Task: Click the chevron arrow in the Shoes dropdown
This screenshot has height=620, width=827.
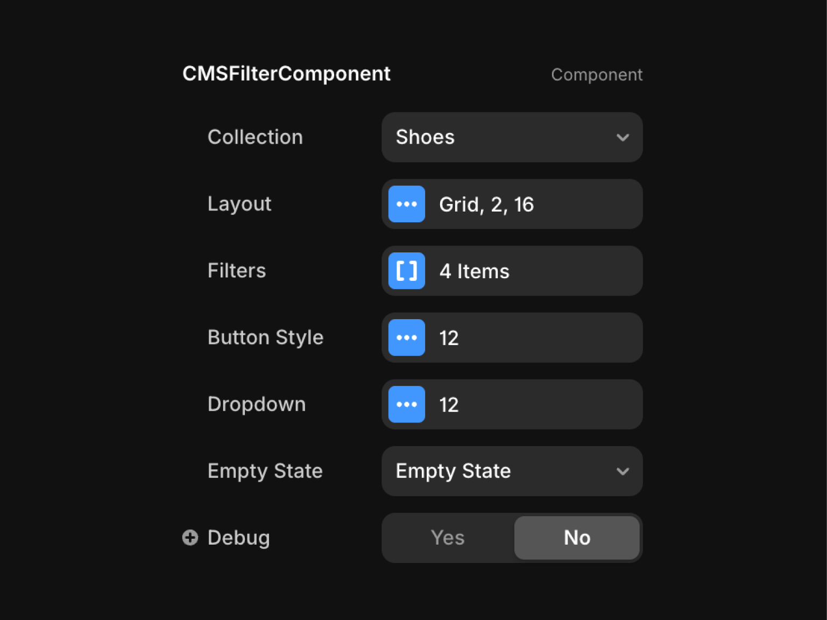Action: coord(623,137)
